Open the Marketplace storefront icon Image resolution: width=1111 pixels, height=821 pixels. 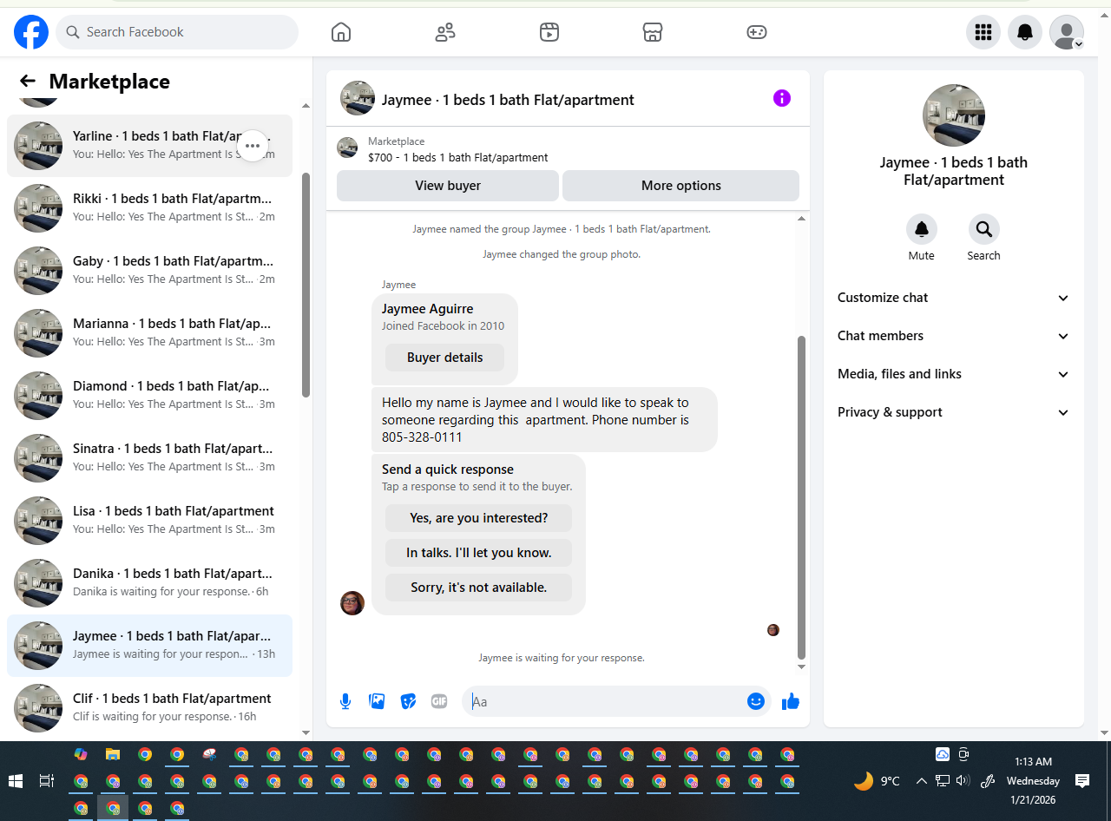click(x=653, y=32)
